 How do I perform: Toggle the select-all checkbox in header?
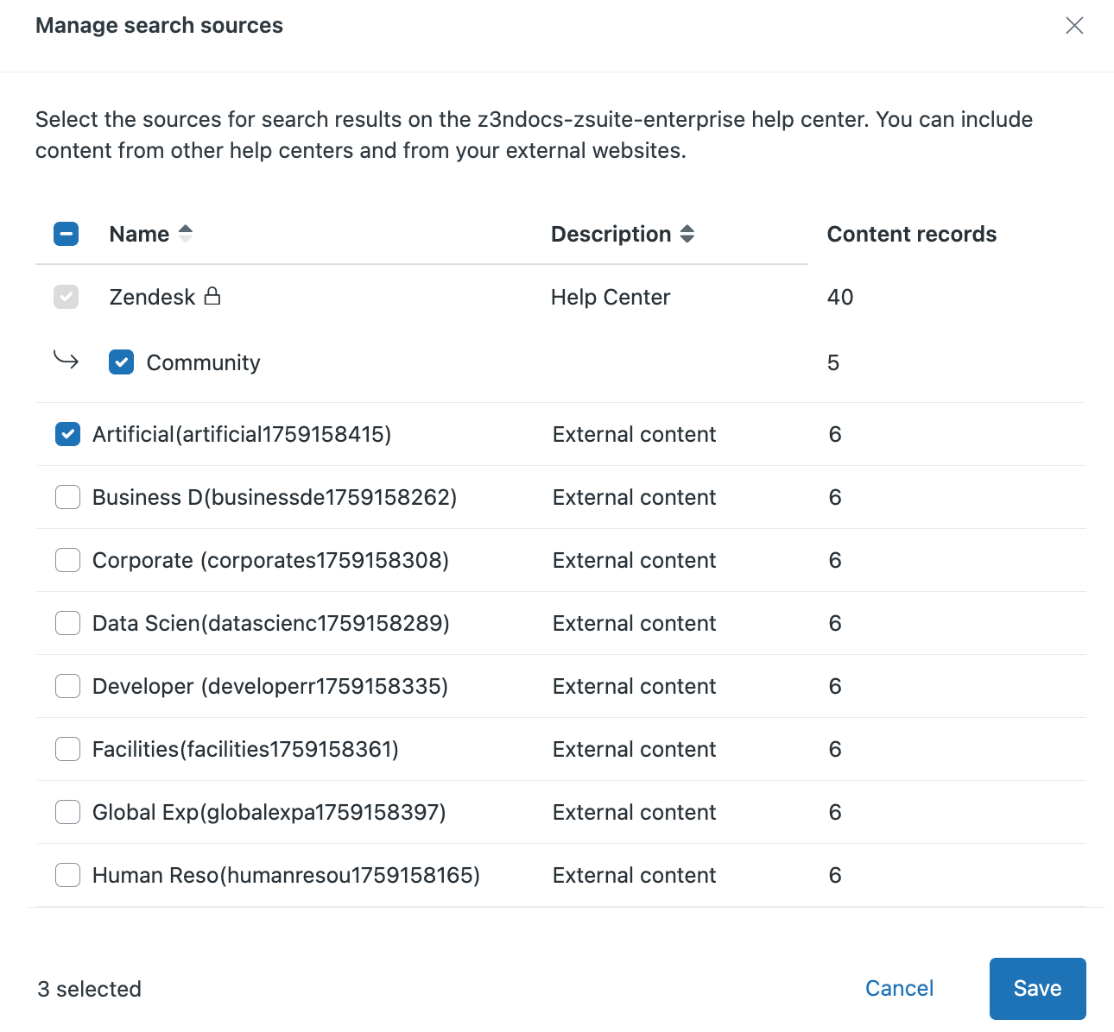pos(66,234)
